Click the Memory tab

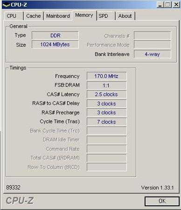(84, 15)
